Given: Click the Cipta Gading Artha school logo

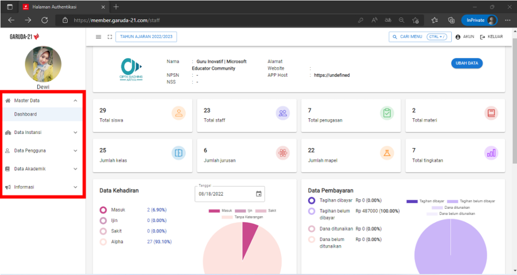Looking at the screenshot, I should point(131,70).
